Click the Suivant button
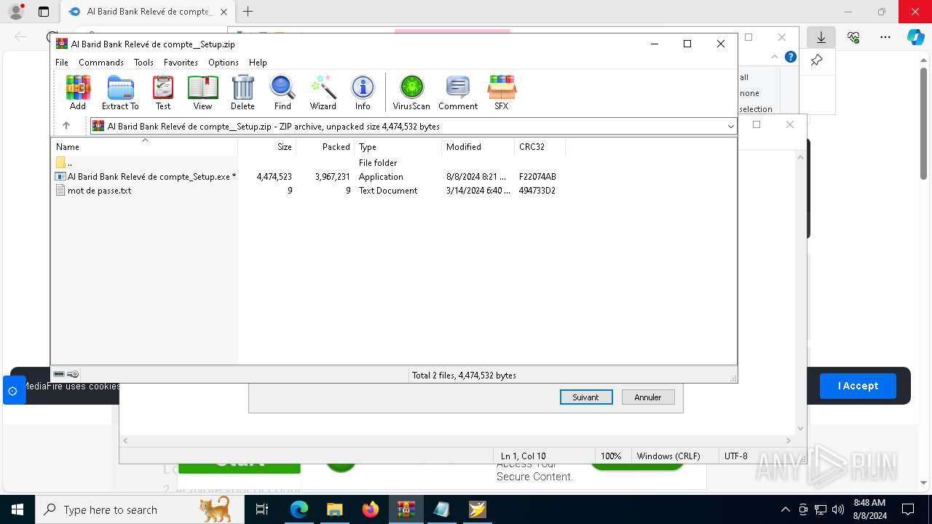The width and height of the screenshot is (932, 524). 586,397
